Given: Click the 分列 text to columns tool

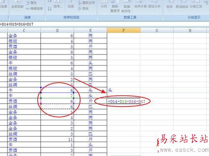Looking at the screenshot, I should click(104, 5).
